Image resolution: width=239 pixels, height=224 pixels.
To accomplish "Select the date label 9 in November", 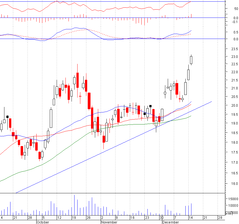I will pos(117,218).
